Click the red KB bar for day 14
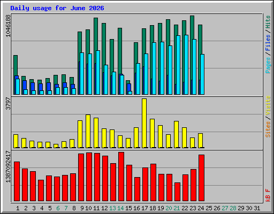274x214 pixels. (121, 177)
